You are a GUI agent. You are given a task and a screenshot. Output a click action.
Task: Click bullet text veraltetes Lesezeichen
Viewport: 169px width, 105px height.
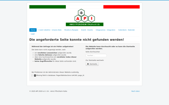47,53
